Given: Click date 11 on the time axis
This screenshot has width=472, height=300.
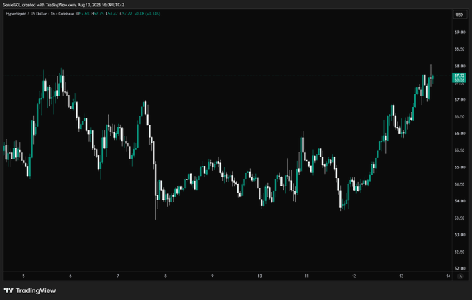Looking at the screenshot, I should point(307,276).
